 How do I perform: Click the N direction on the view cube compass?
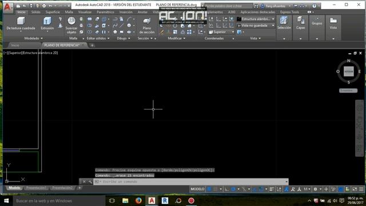pos(348,61)
